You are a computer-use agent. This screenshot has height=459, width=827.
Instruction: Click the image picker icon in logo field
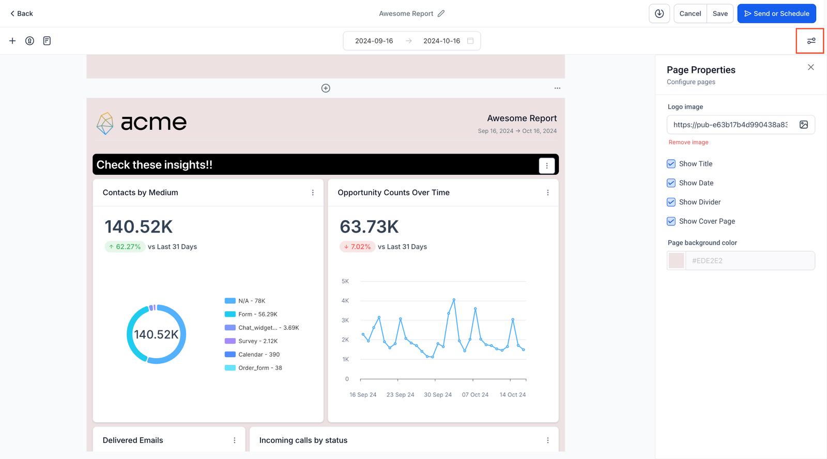point(803,125)
